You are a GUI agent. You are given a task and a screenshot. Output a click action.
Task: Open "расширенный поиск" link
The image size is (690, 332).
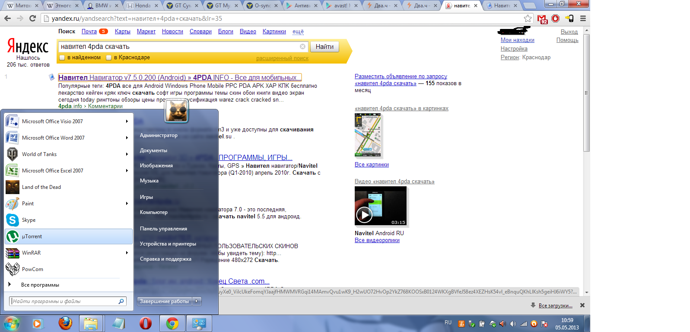pos(282,58)
